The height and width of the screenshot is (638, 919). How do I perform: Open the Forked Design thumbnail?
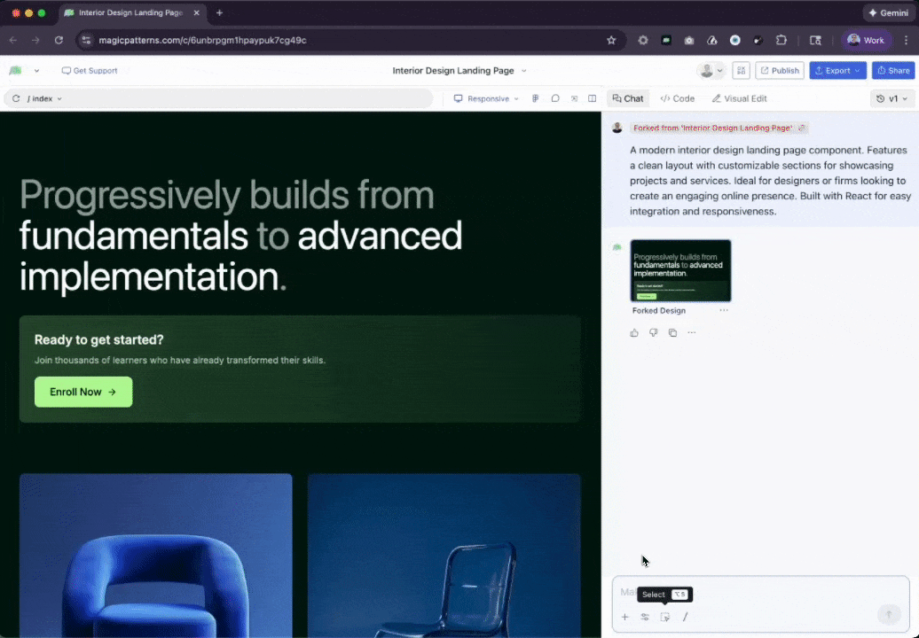click(680, 271)
